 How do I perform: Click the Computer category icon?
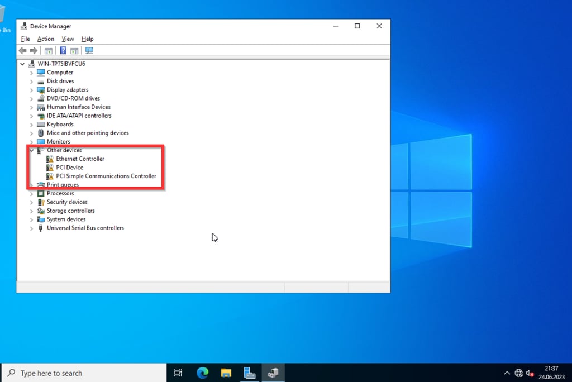[41, 72]
